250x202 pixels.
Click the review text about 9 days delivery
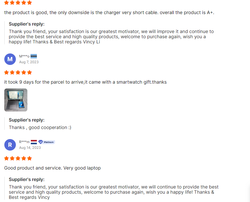85,82
